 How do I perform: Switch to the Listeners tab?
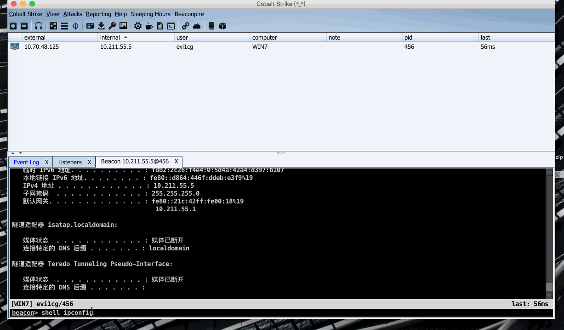[x=70, y=162]
